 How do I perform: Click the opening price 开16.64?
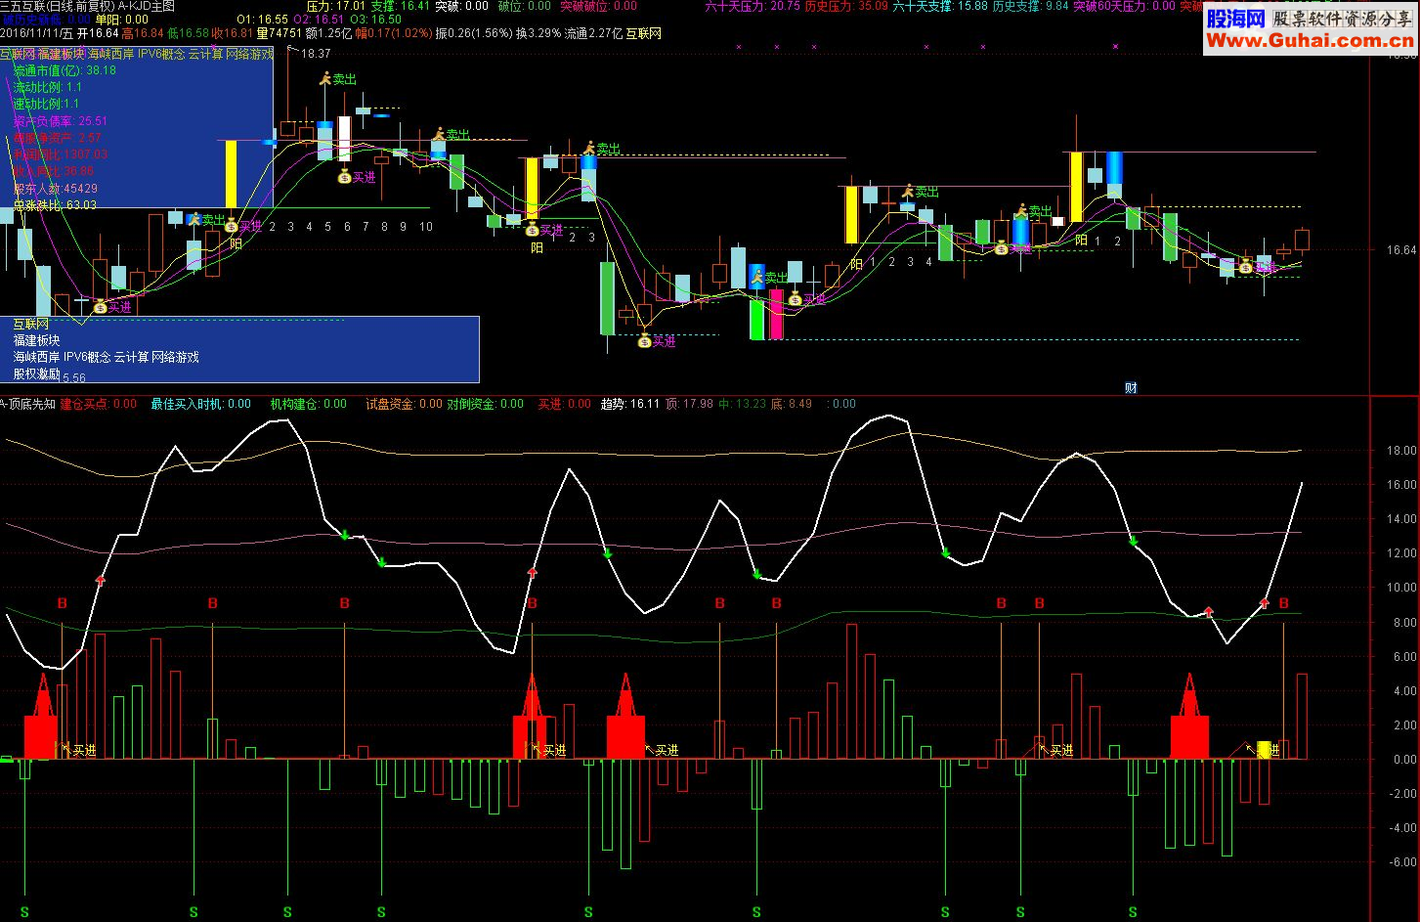click(x=98, y=33)
